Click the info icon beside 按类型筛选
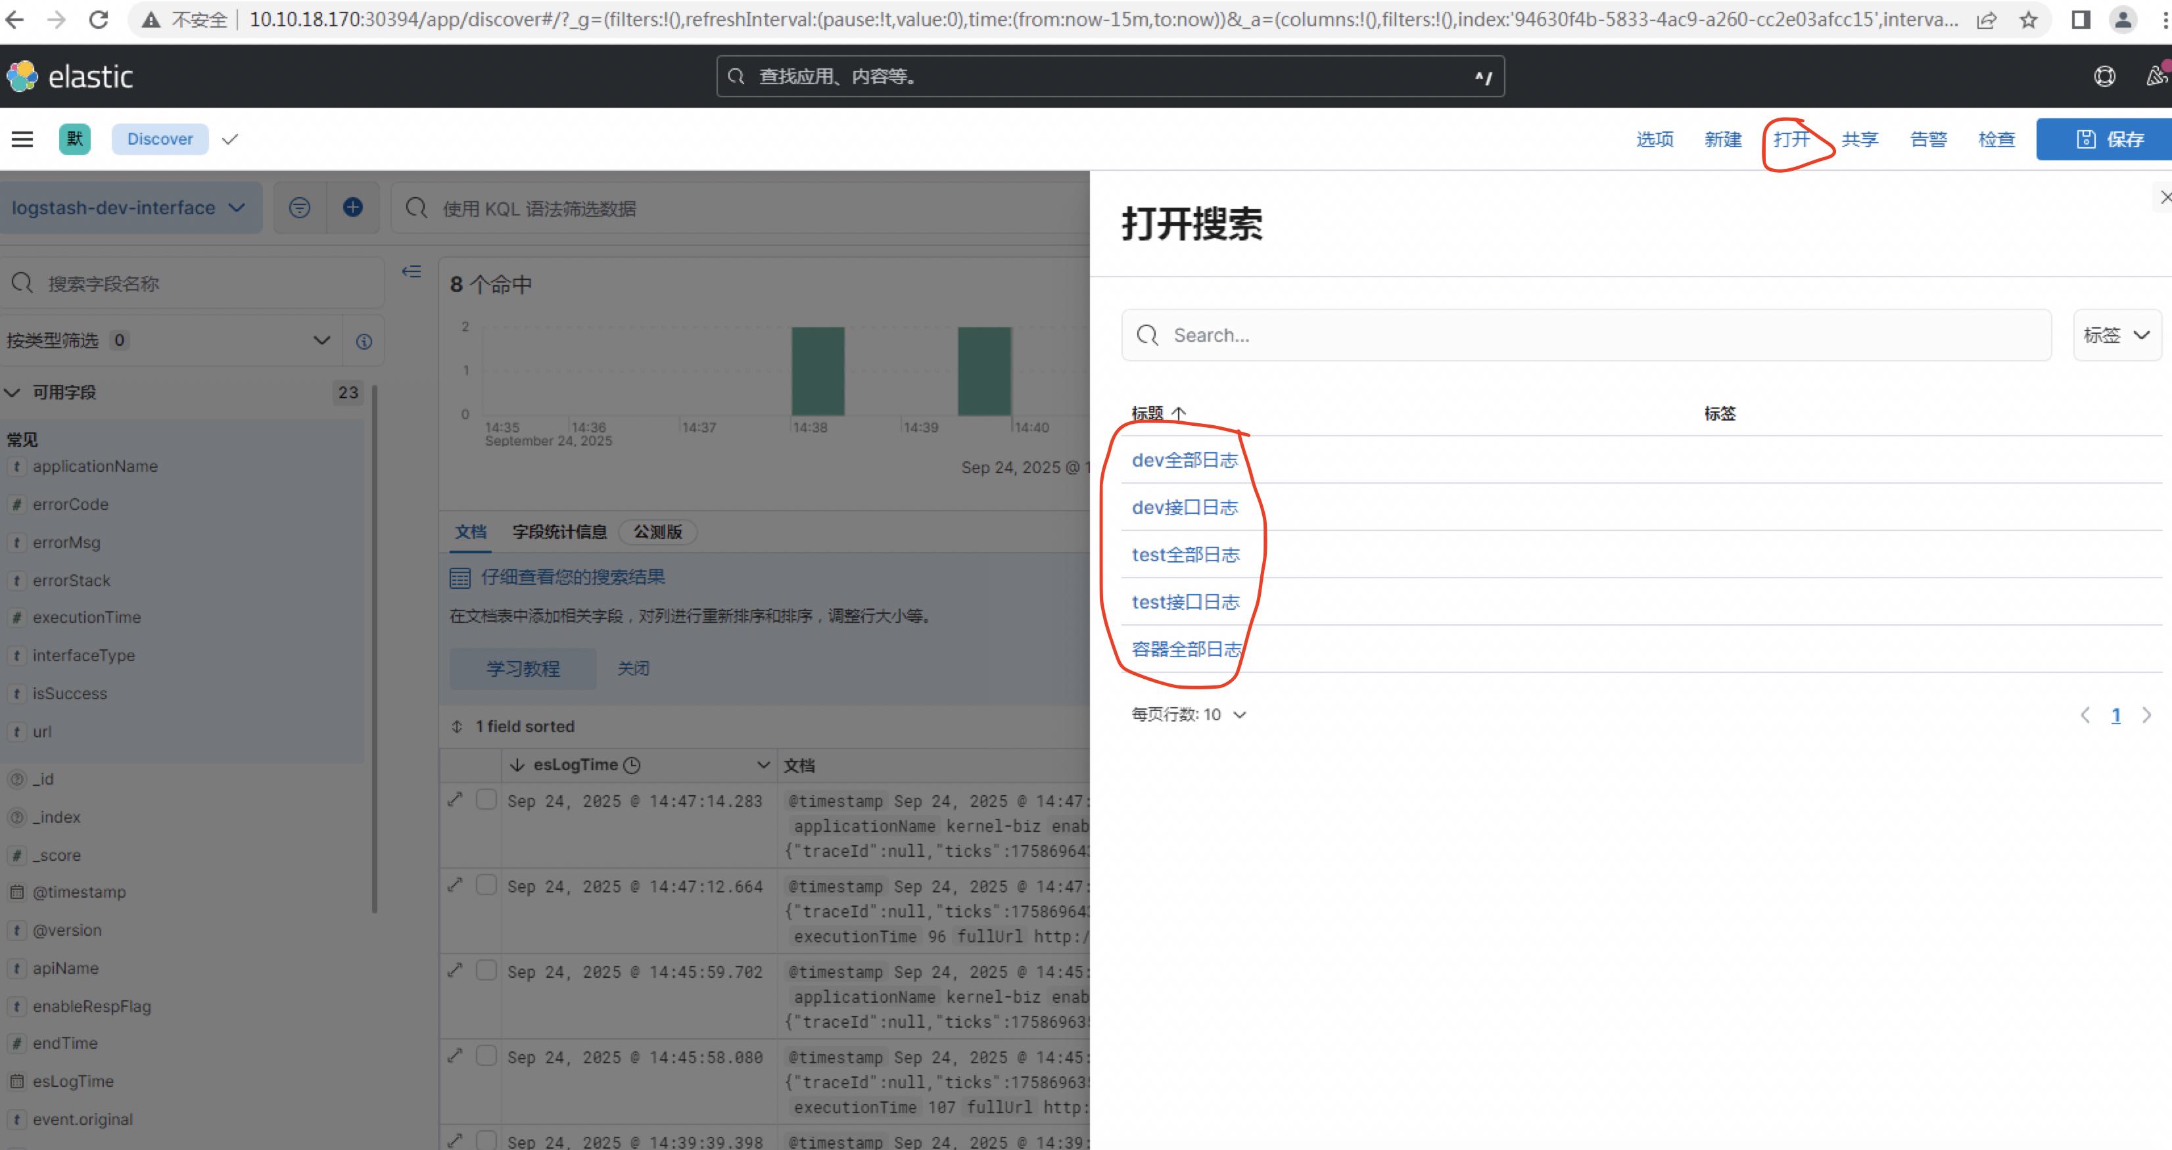The height and width of the screenshot is (1150, 2172). (x=364, y=340)
